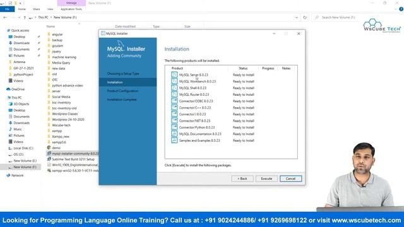Screen dimensions: 404x227
Task: Click the Cancel button in MySQL Installer
Action: (290, 178)
